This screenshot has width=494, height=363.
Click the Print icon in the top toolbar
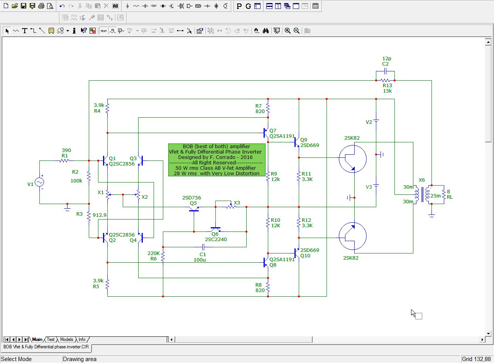pos(41,6)
